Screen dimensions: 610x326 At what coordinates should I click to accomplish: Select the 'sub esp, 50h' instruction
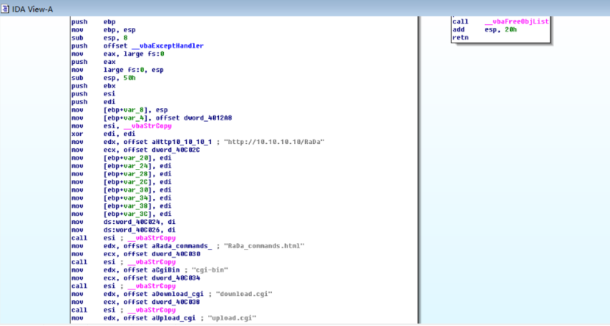[x=104, y=78]
